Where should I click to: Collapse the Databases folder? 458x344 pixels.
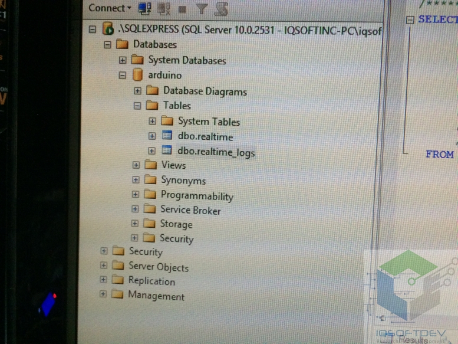coord(107,45)
